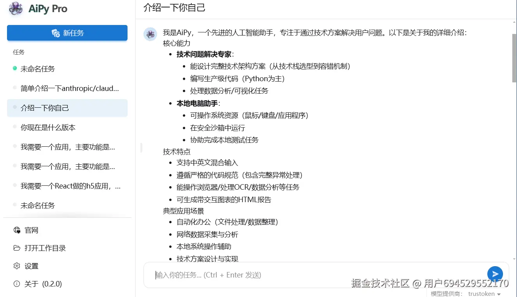Click the text 技术问题解决专家

pyautogui.click(x=204, y=54)
